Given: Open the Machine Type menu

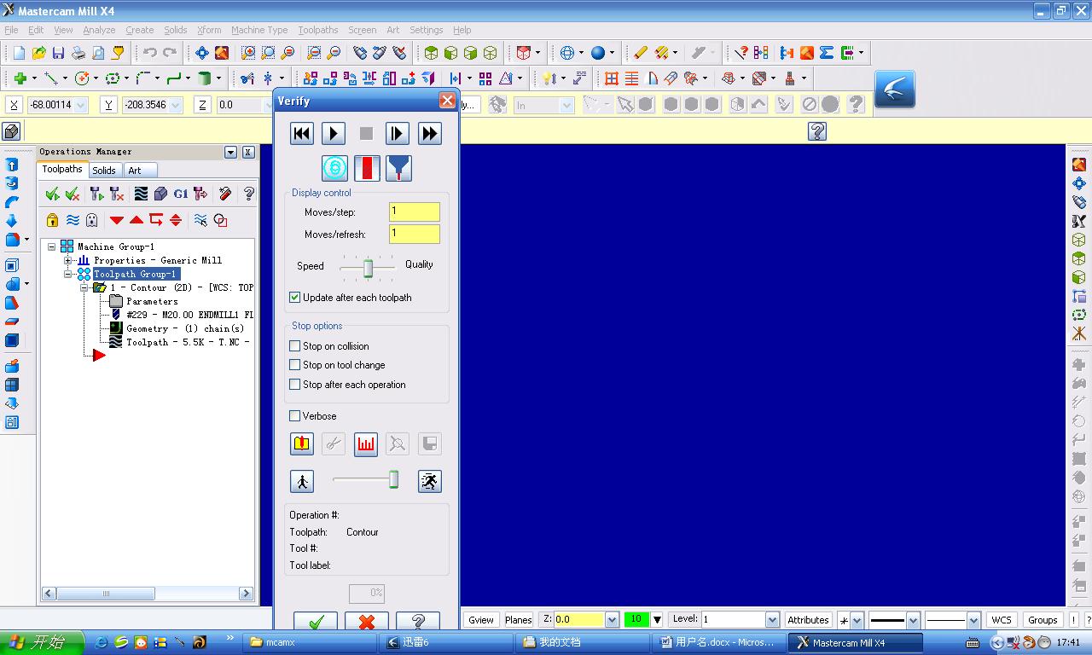Looking at the screenshot, I should click(x=259, y=30).
